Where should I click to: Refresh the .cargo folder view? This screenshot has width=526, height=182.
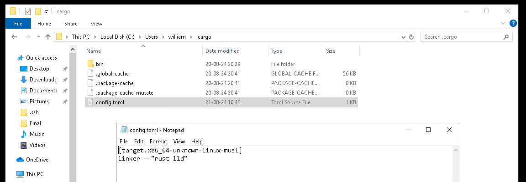(x=411, y=37)
